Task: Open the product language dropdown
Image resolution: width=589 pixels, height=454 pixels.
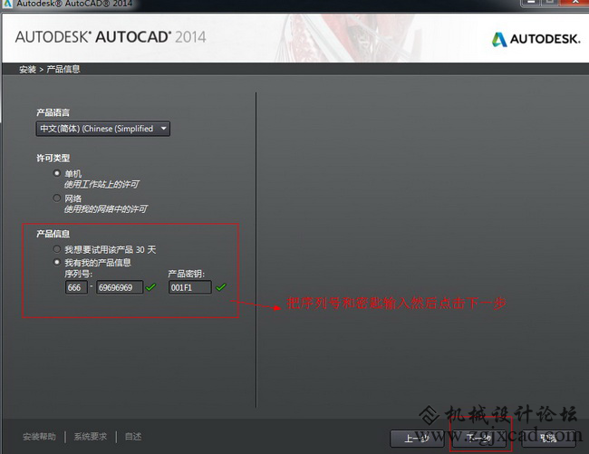Action: [x=103, y=129]
